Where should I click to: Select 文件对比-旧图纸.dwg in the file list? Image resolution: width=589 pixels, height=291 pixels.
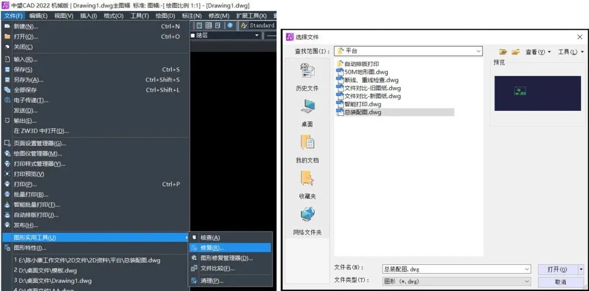369,88
